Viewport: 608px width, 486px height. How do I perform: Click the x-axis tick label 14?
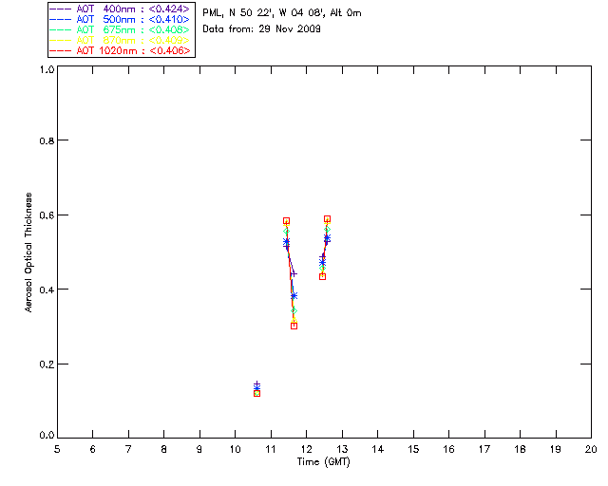pos(378,449)
